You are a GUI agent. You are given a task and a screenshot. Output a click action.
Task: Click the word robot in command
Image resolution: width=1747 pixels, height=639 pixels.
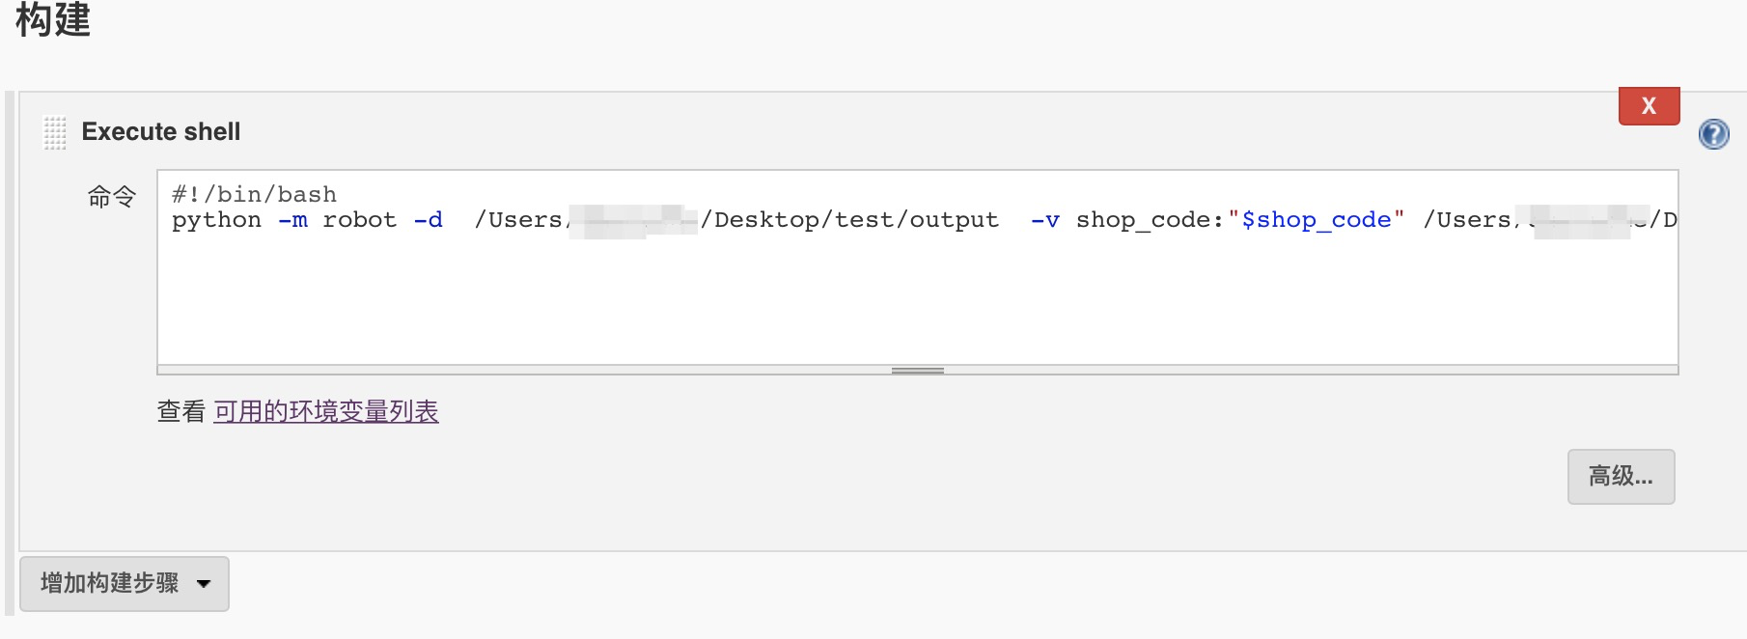point(359,220)
